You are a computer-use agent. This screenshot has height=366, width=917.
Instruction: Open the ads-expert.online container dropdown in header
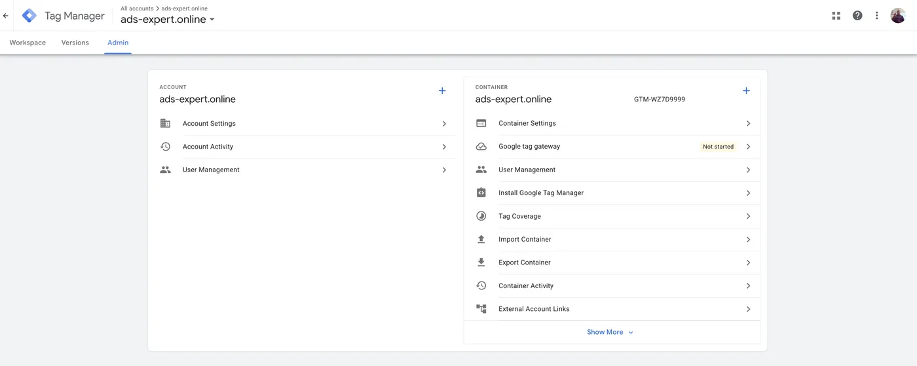point(168,20)
